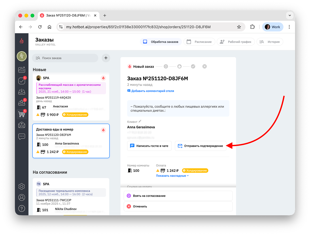Edit client with the pencil icon
310x235 pixels.
click(140, 121)
